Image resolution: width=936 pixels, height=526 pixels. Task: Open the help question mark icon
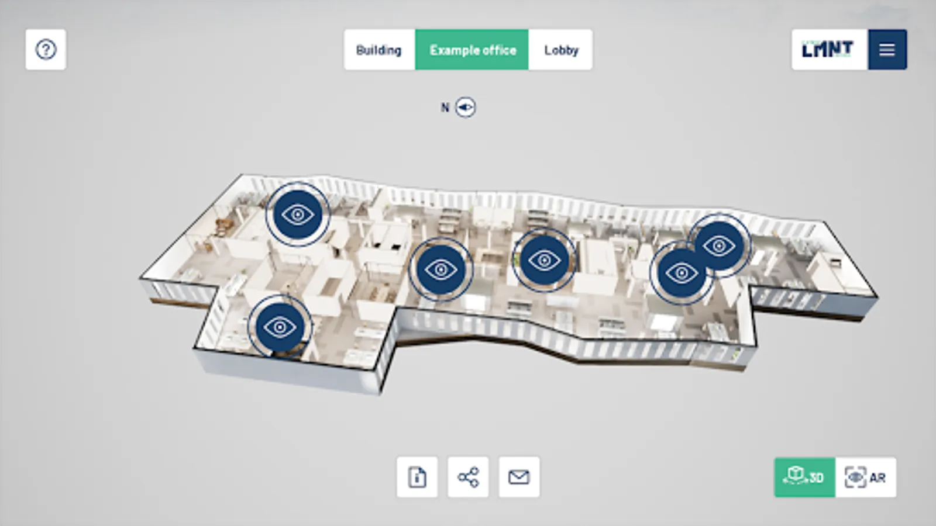point(46,50)
